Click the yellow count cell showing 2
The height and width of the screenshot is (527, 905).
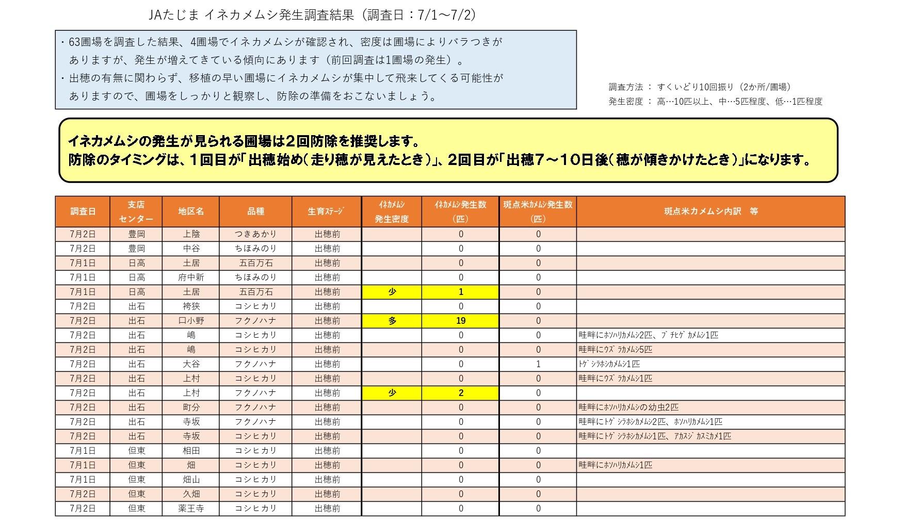(x=460, y=393)
